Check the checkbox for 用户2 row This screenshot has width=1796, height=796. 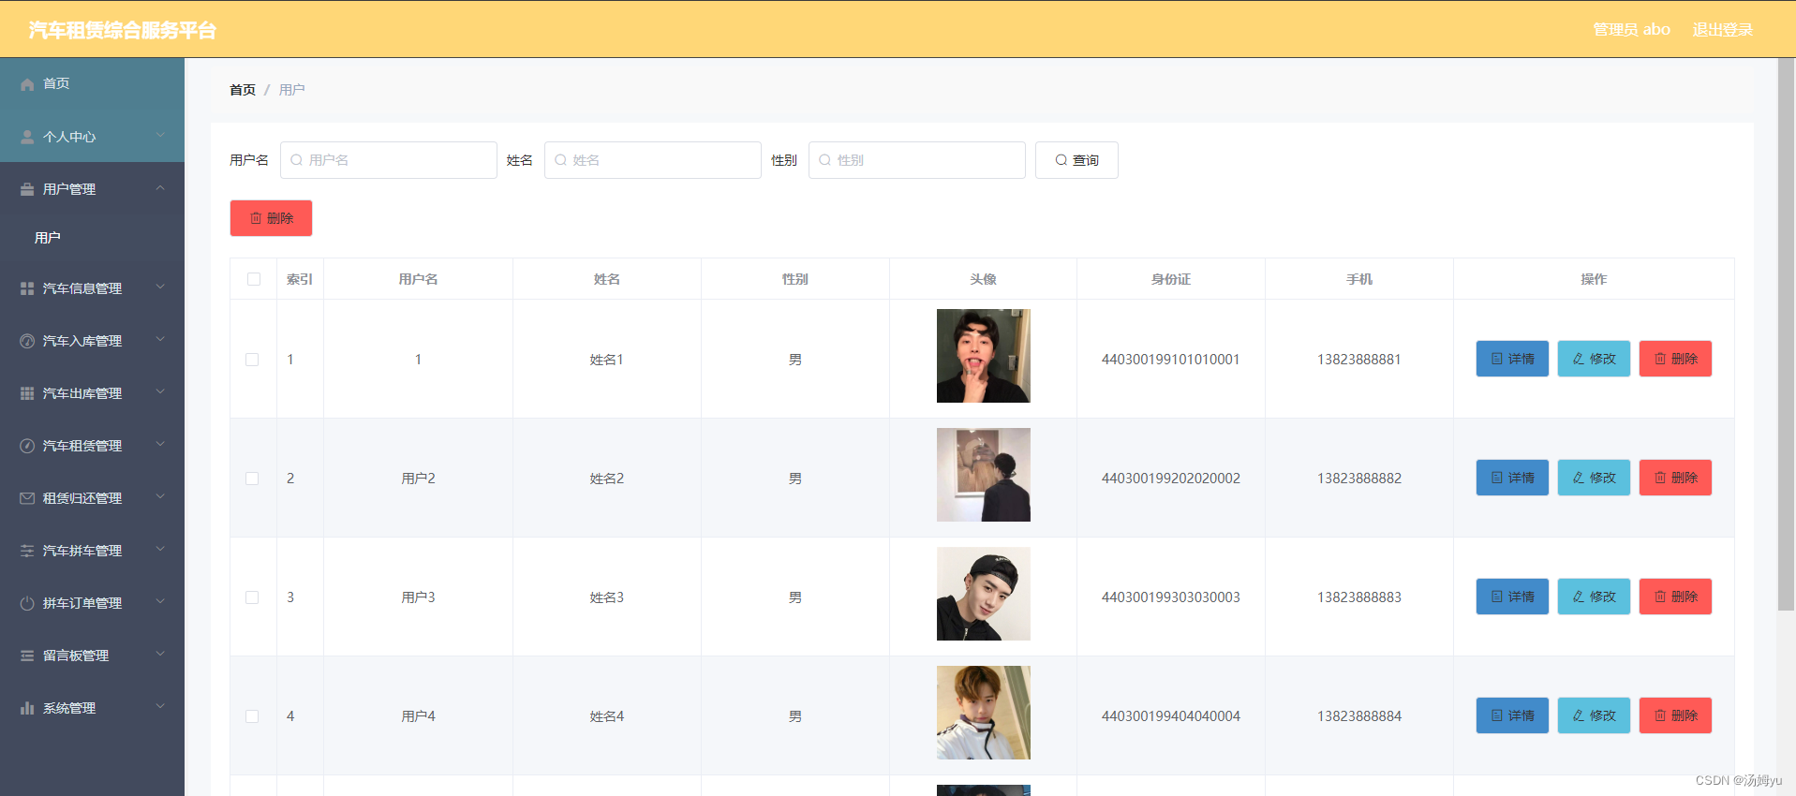[252, 479]
